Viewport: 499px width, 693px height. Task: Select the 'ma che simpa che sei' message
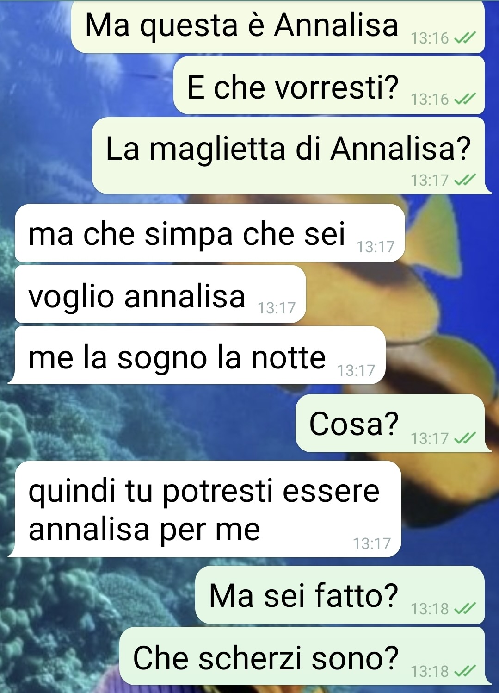tap(210, 233)
